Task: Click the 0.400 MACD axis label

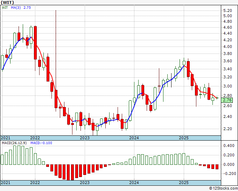Action: click(x=229, y=146)
